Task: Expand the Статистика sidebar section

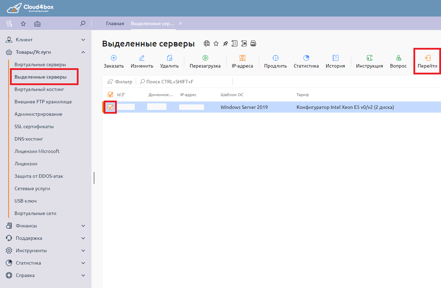Action: 45,263
